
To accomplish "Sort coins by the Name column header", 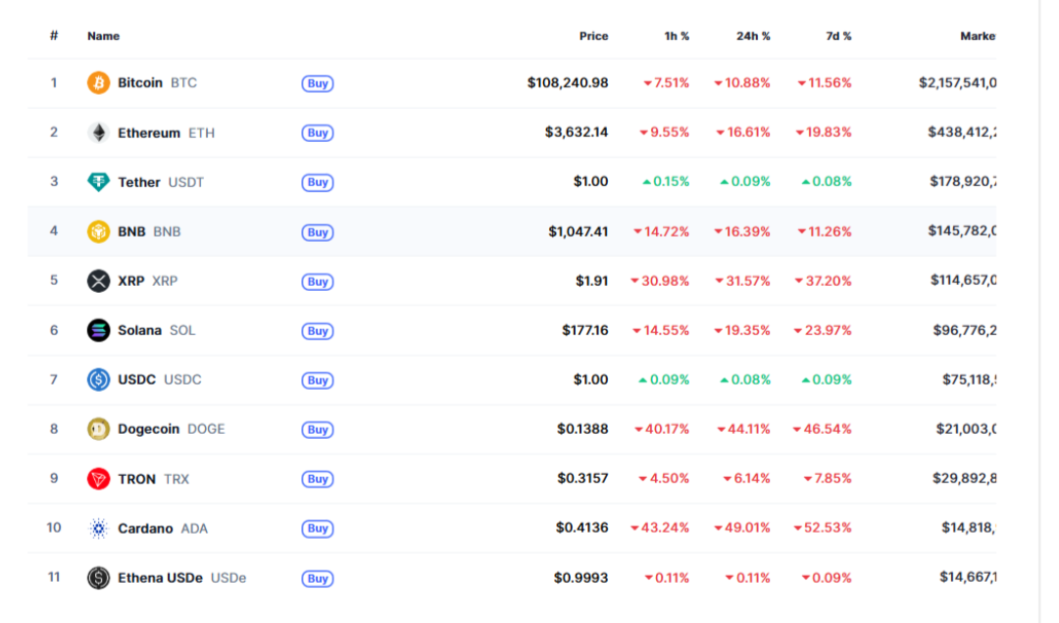I will coord(103,36).
